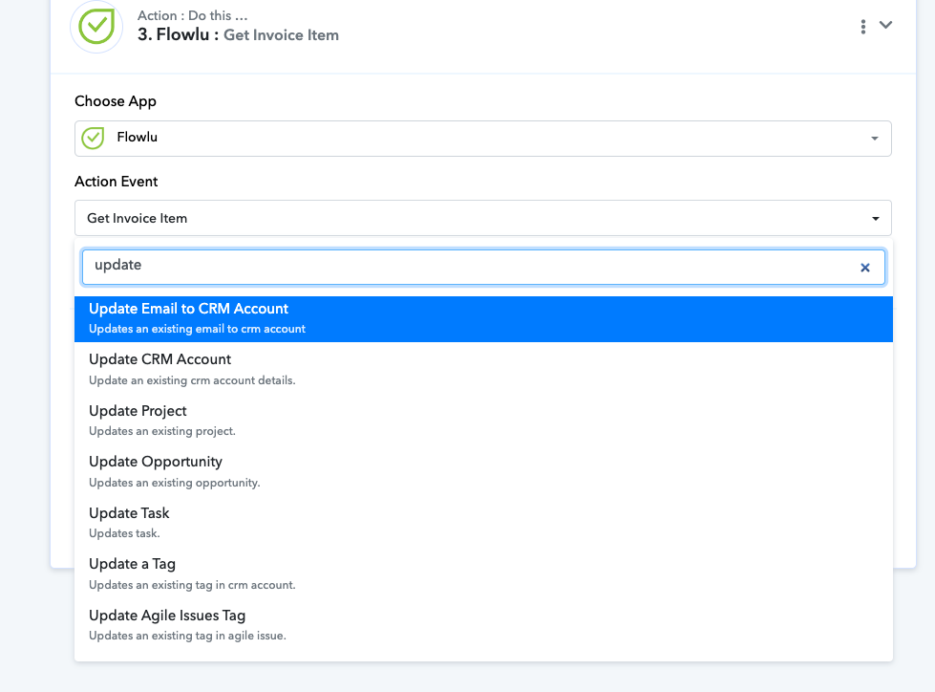The width and height of the screenshot is (935, 692).
Task: Choose the Update Project action
Action: click(483, 421)
